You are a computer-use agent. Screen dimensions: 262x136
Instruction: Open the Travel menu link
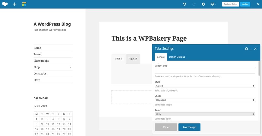pos(37,54)
